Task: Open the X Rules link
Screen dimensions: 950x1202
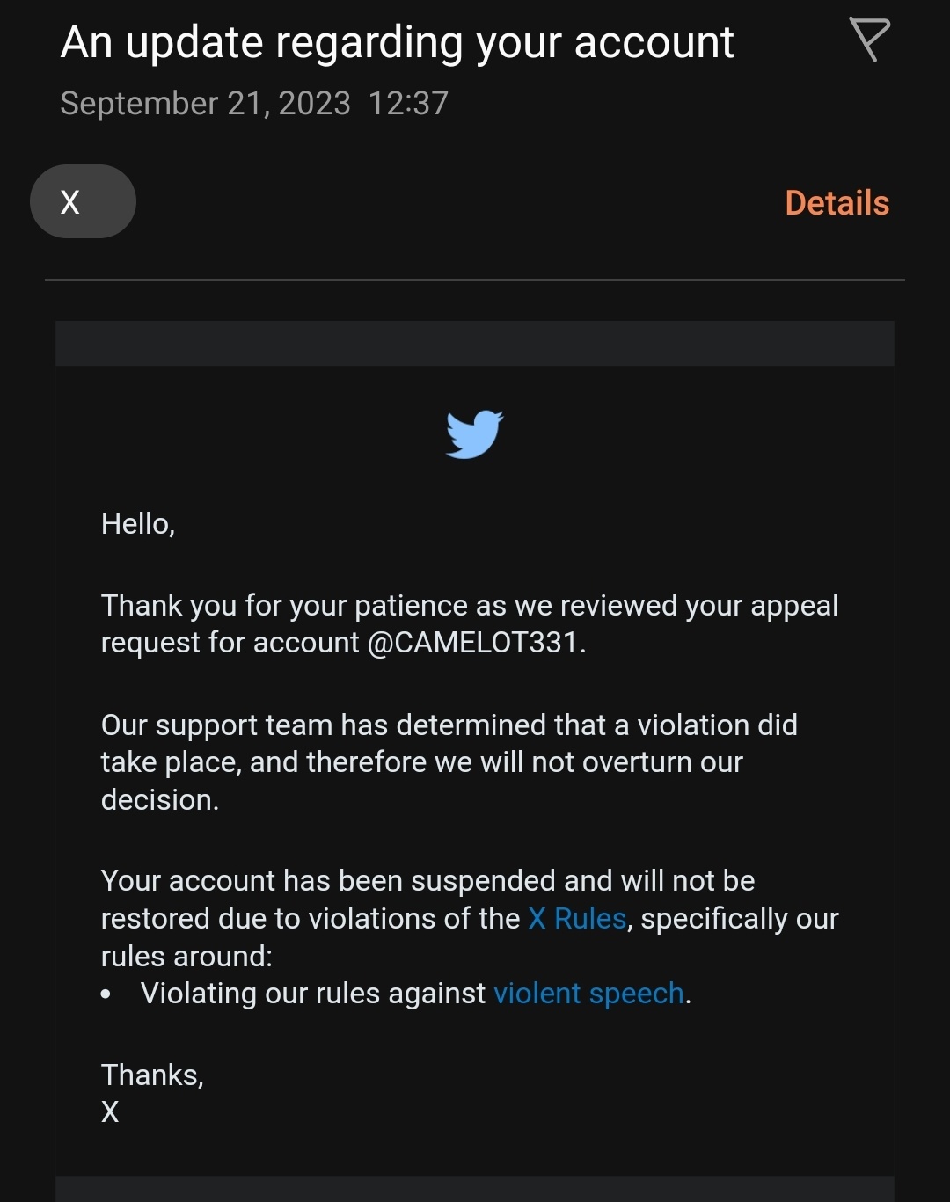Action: coord(577,919)
